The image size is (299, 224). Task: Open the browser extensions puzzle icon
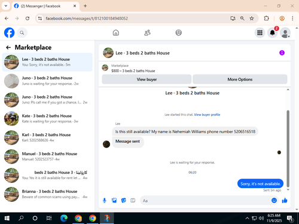(266, 19)
